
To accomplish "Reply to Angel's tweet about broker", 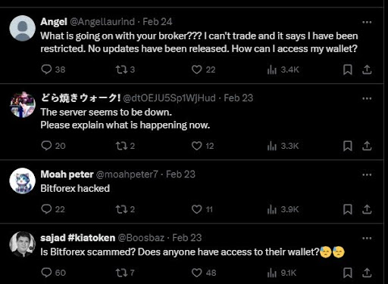I will click(x=46, y=69).
